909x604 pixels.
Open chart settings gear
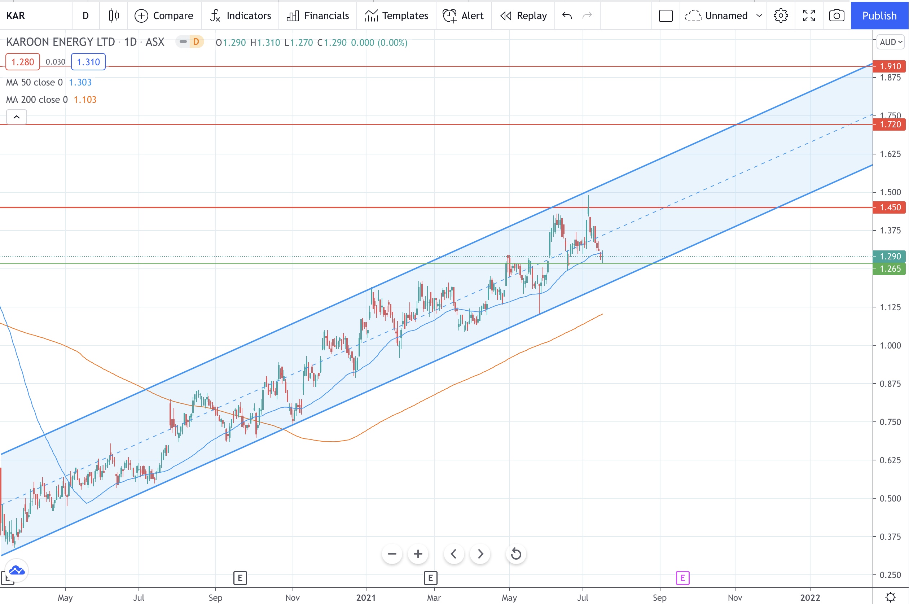click(x=781, y=16)
